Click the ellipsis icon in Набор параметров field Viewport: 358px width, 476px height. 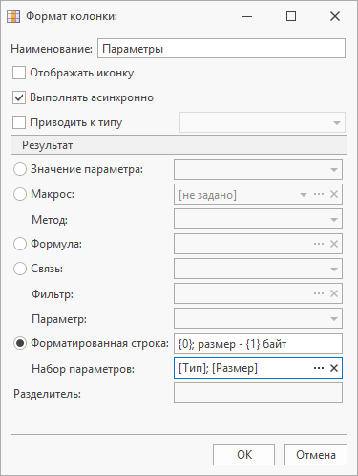[319, 368]
